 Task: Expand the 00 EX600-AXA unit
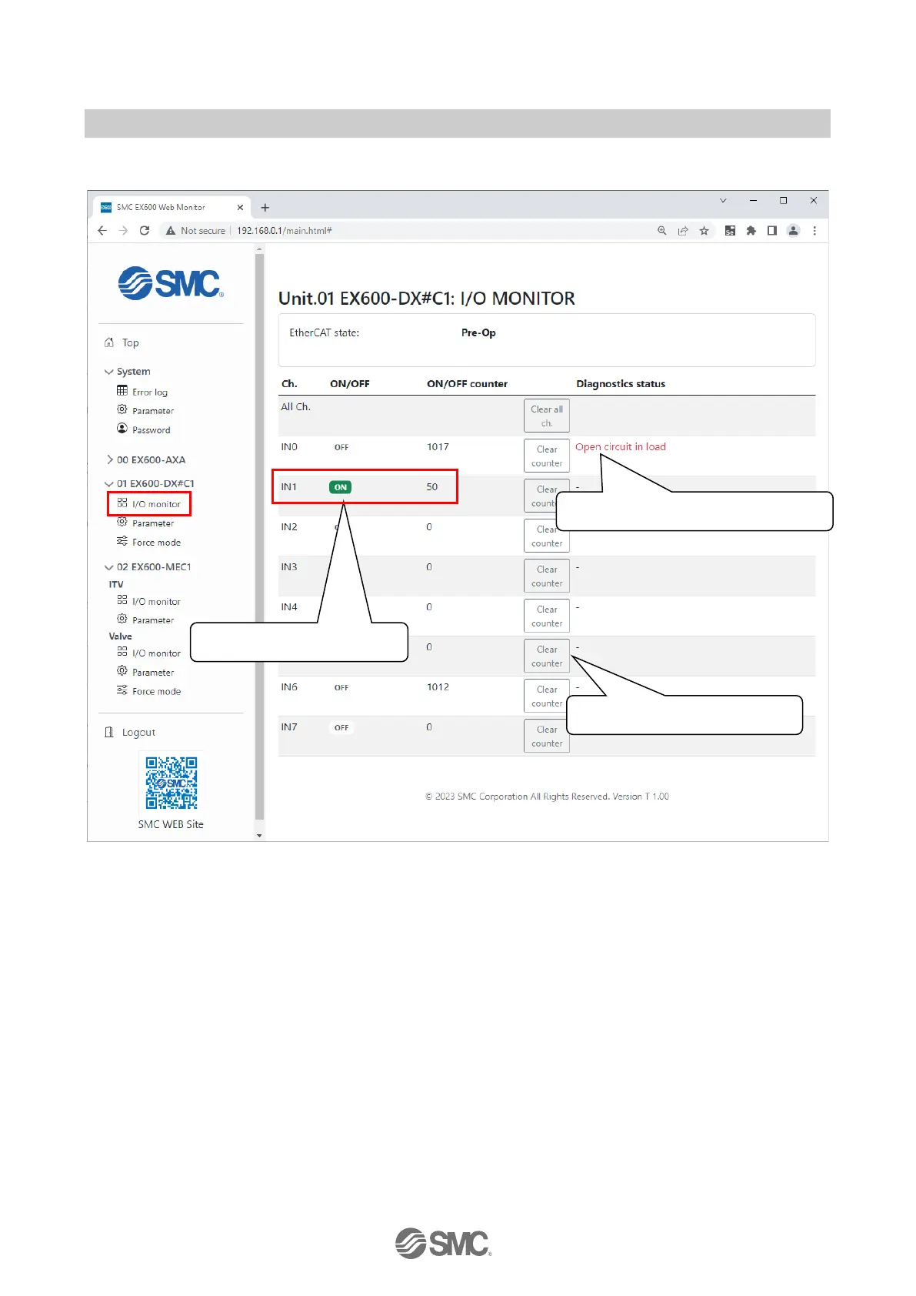(x=146, y=460)
